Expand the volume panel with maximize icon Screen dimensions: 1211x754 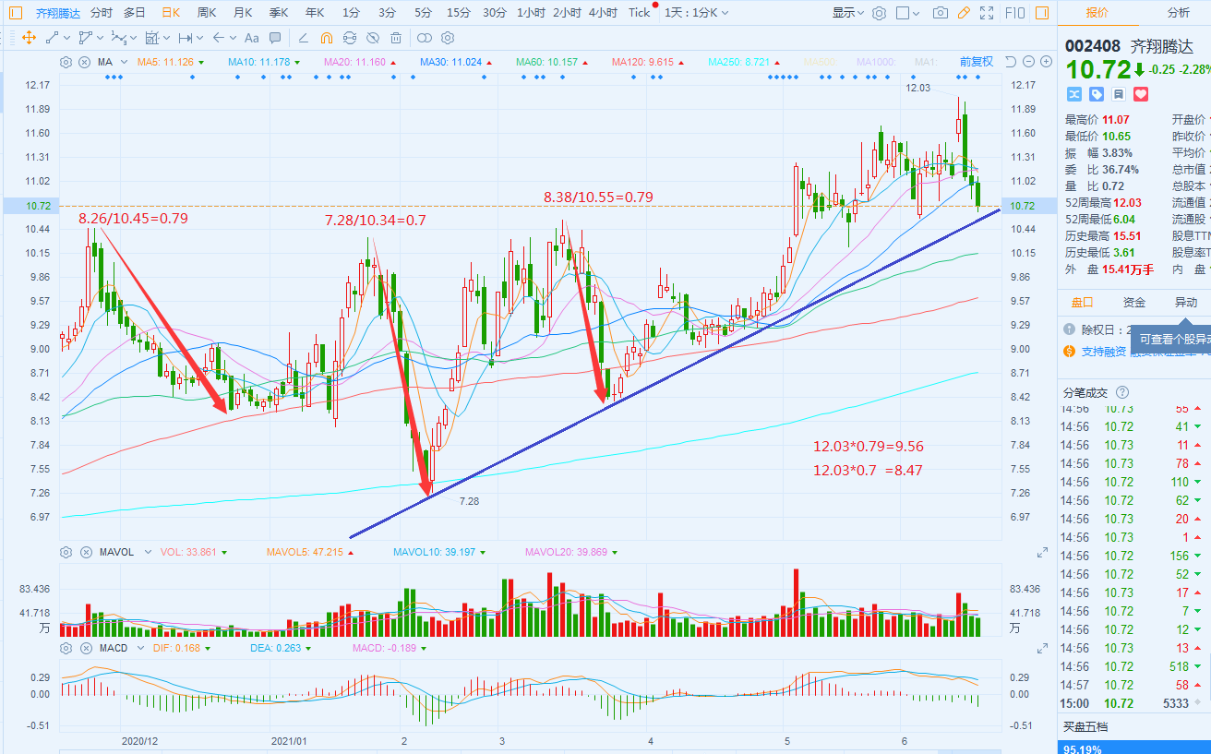pos(1042,553)
